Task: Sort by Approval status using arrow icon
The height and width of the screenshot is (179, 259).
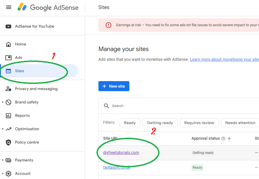Action: tap(229, 139)
